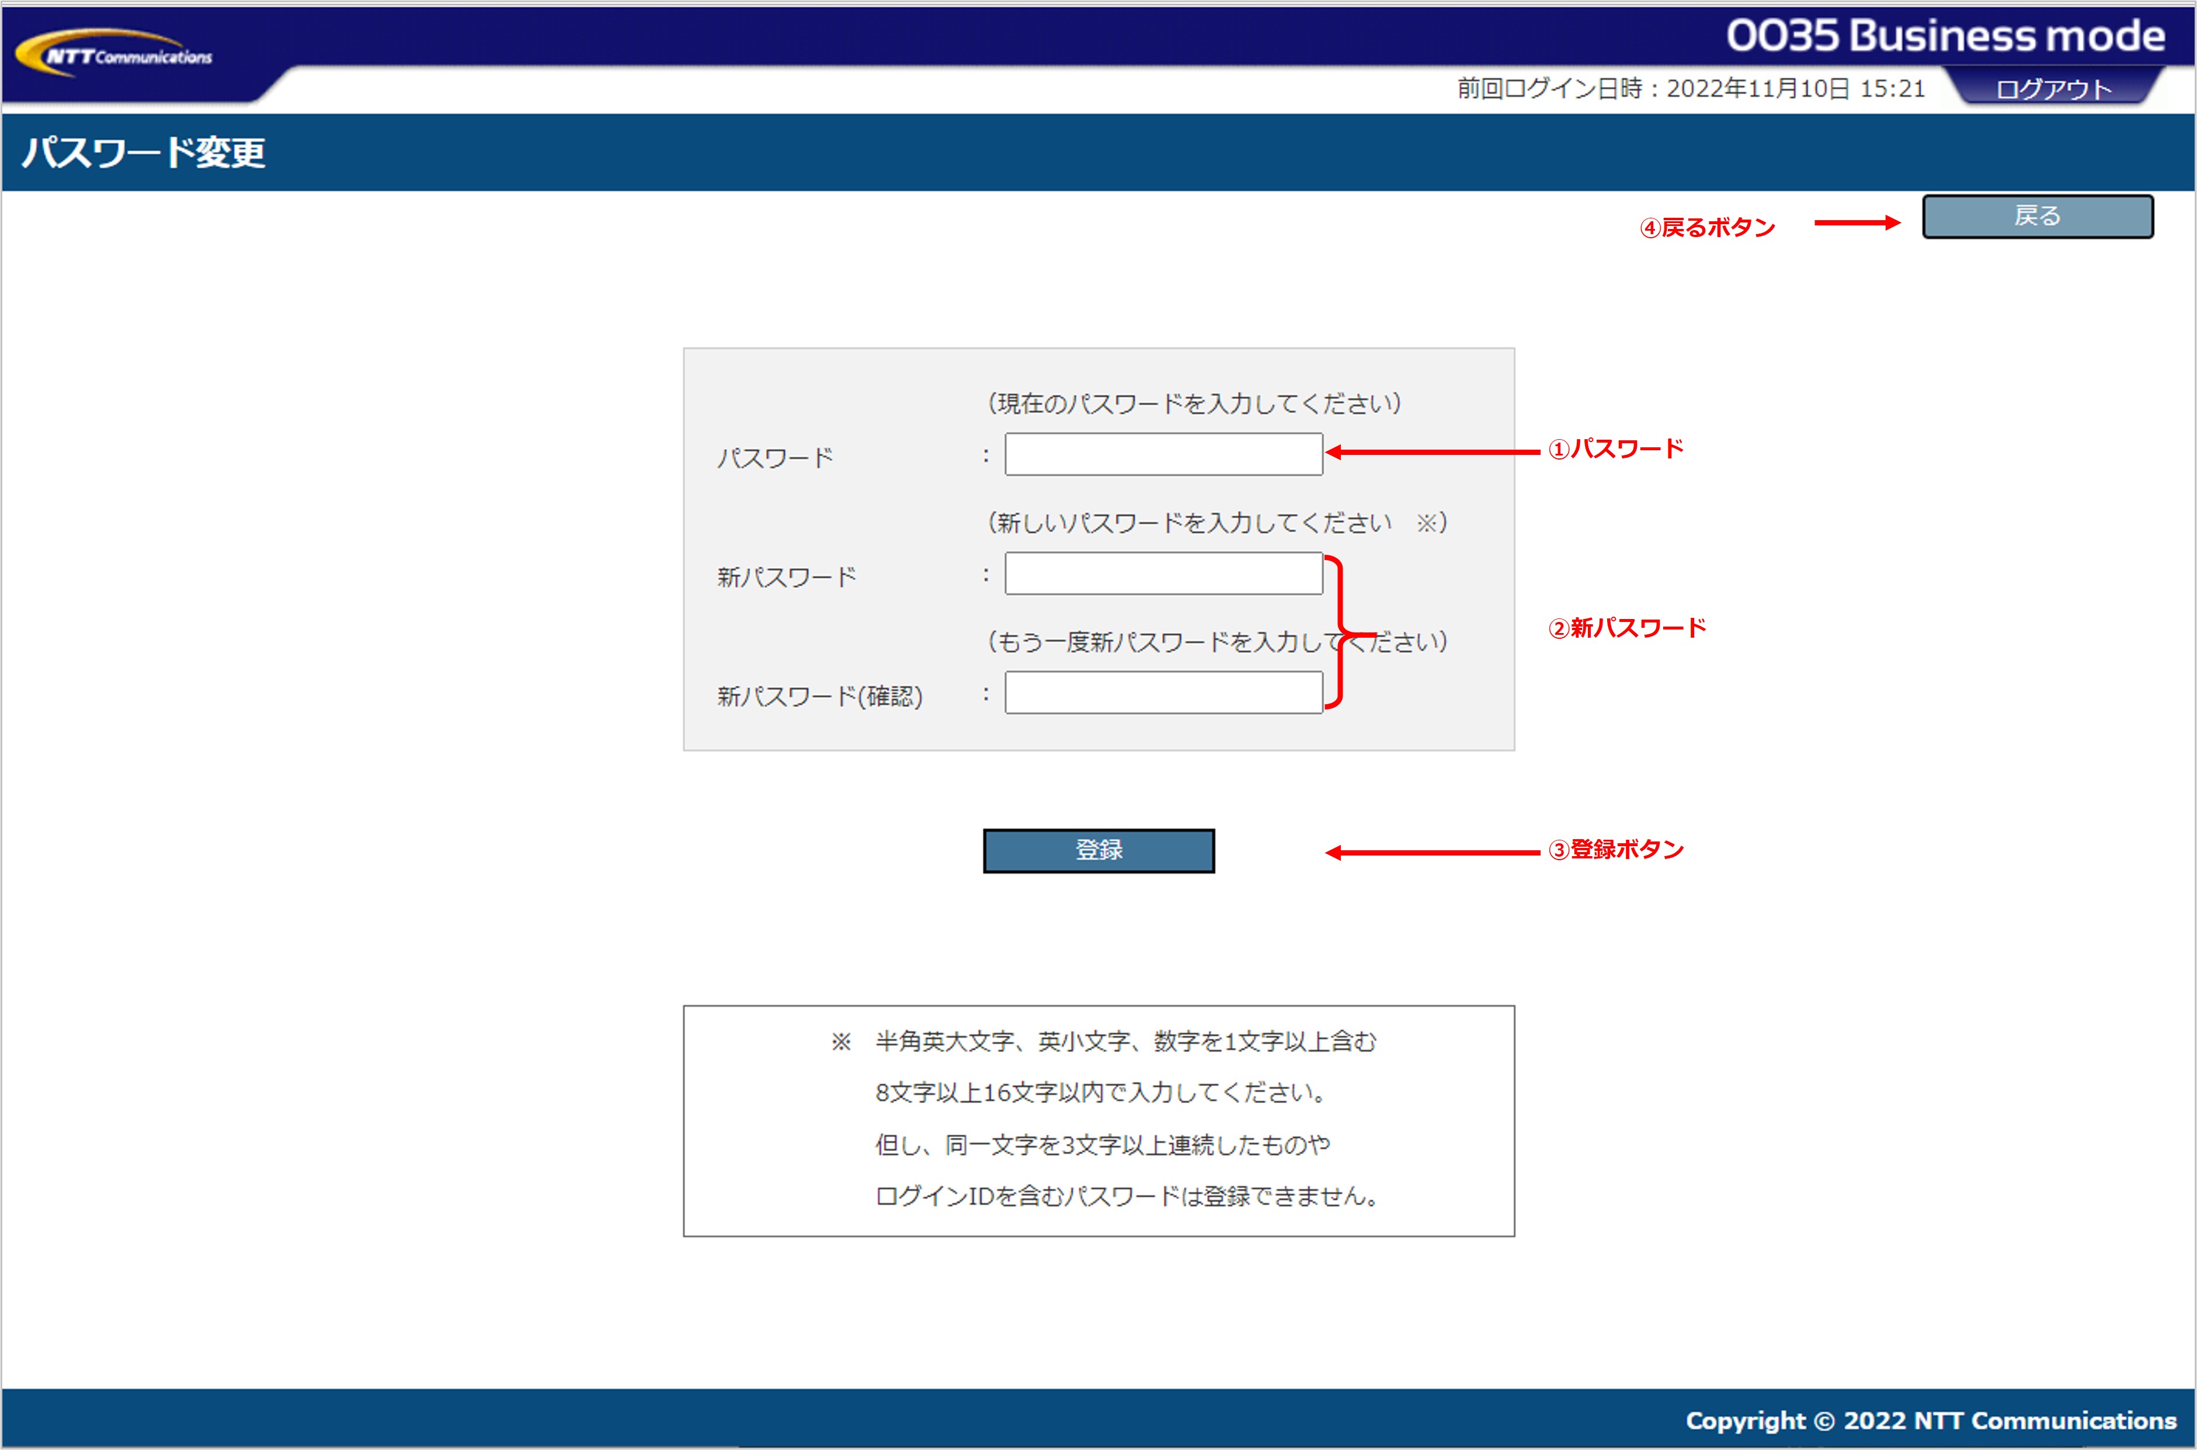Viewport: 2197px width, 1450px height.
Task: Click the current password hint text
Action: click(x=1194, y=403)
